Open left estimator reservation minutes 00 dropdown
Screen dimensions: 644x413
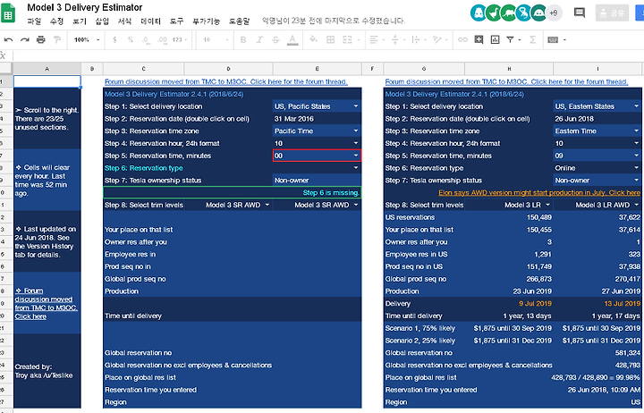pos(356,156)
